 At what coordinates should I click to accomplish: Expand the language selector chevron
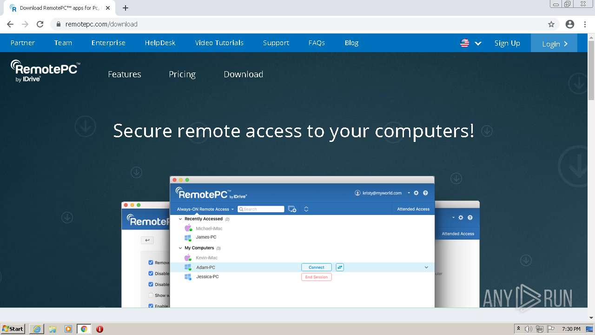(x=478, y=43)
